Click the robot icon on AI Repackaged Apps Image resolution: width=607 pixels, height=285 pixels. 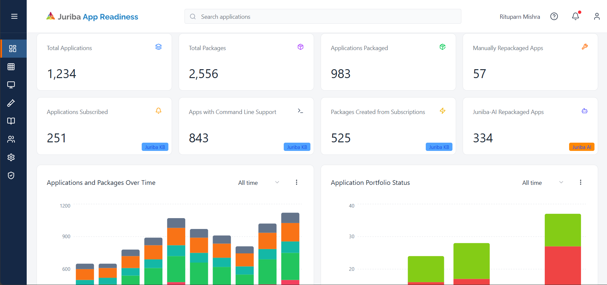pos(585,111)
